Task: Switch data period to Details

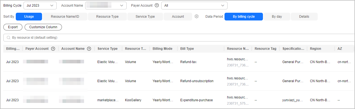Action: [x=304, y=17]
